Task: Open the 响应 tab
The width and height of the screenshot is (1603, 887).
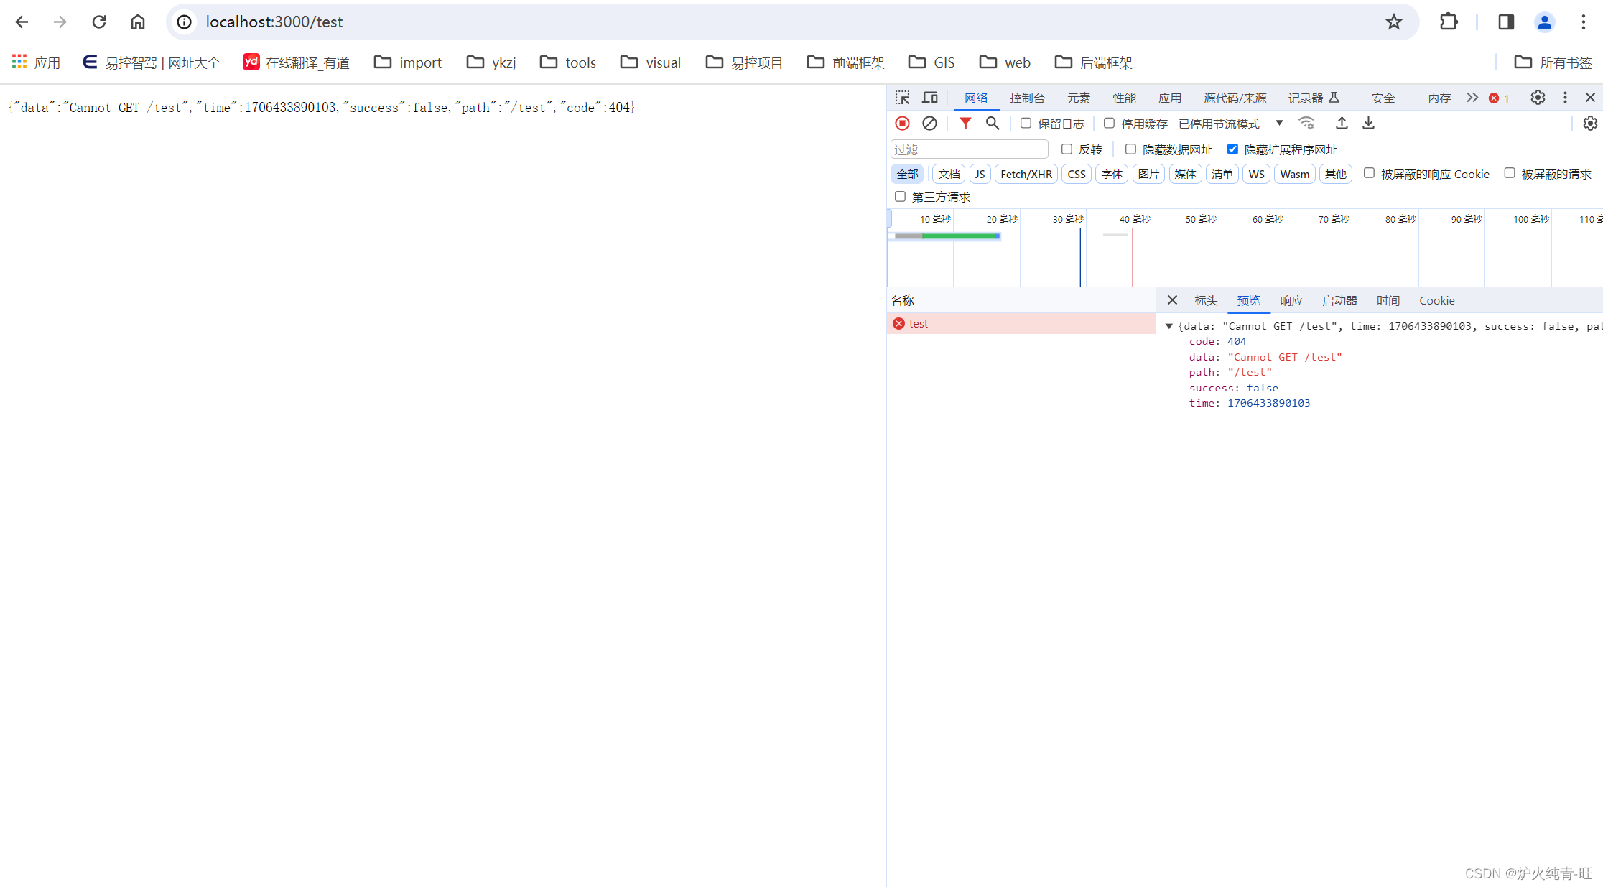Action: [1291, 300]
